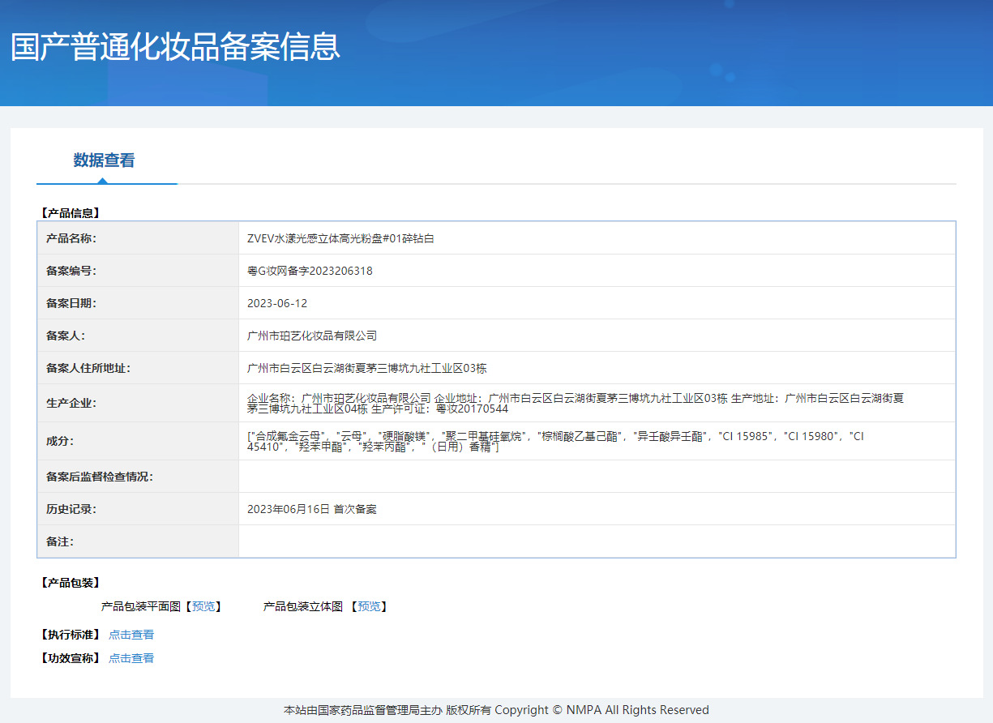Select the filing number 粤G妆网备字2023206318
993x723 pixels.
click(x=310, y=271)
